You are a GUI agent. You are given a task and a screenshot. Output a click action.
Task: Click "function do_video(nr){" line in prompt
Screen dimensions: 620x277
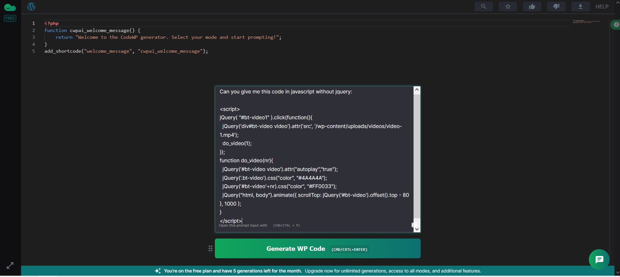coord(246,161)
